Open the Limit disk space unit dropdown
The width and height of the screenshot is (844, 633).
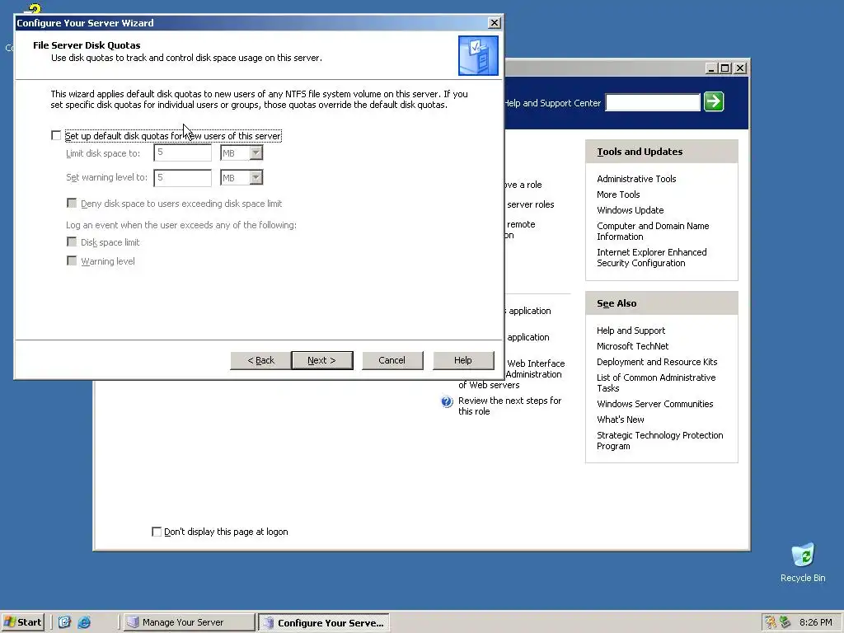pos(256,153)
